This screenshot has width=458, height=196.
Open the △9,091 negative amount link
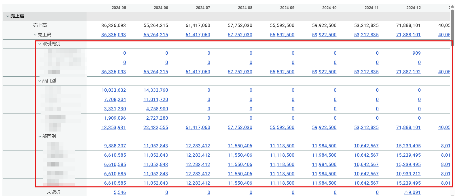412,192
